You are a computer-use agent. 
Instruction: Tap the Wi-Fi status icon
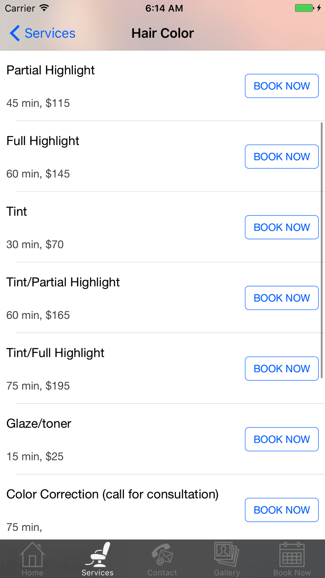[x=44, y=8]
